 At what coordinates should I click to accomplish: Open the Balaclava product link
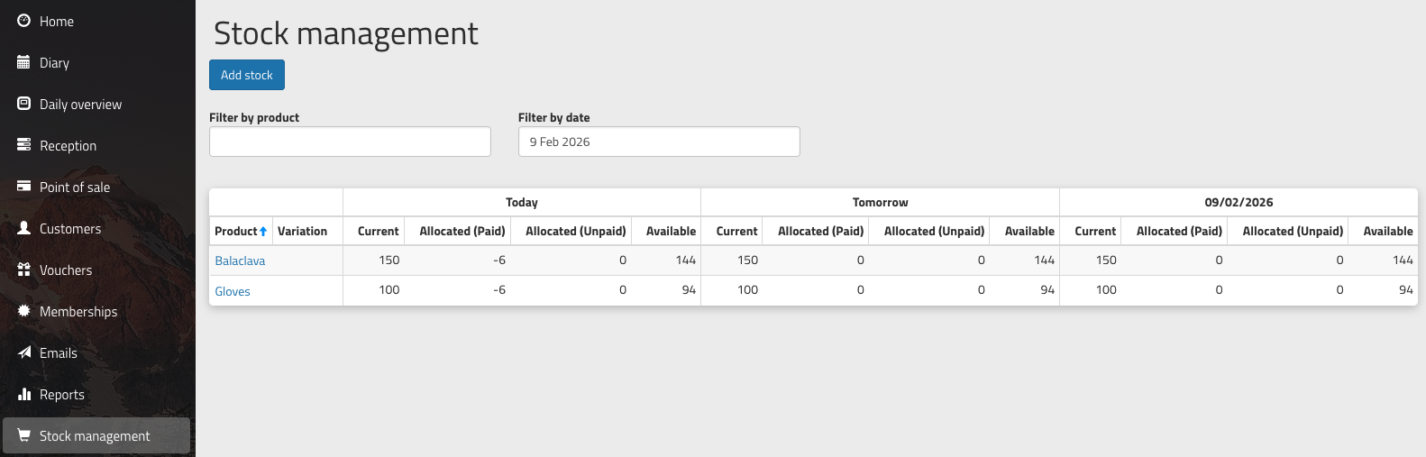(x=240, y=261)
